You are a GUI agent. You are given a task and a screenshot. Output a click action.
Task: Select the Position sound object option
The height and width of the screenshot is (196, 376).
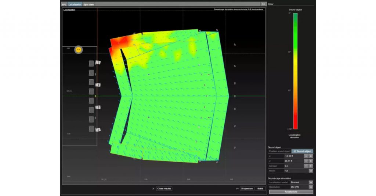(x=279, y=151)
